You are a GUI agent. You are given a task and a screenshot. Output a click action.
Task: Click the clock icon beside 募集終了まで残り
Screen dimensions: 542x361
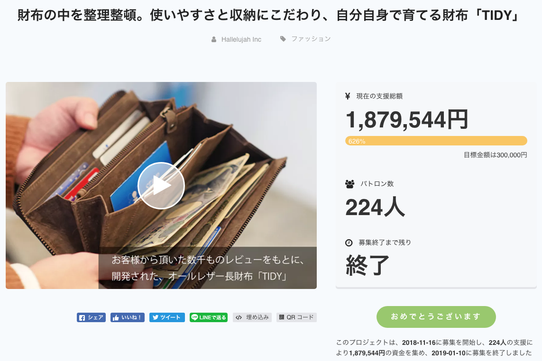click(349, 243)
